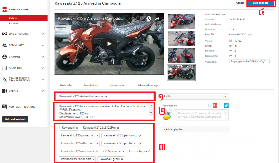Click the Video URL field

coord(249,62)
